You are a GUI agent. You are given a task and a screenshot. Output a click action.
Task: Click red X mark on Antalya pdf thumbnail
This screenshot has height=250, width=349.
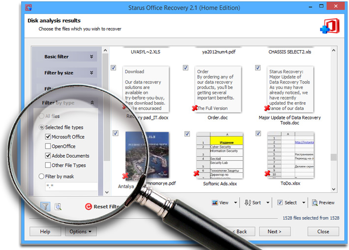tap(125, 176)
